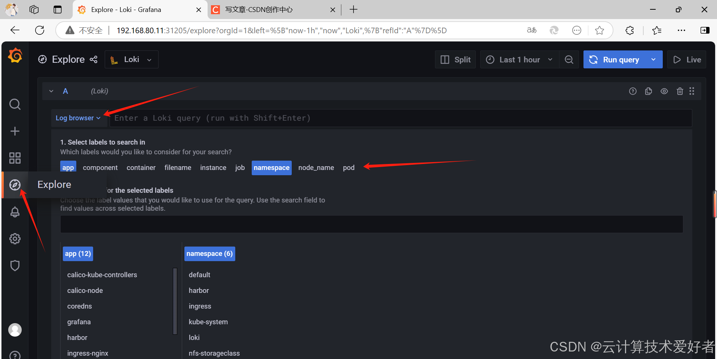Click the app values list scrollbar
Viewport: 717px width, 359px height.
[175, 301]
